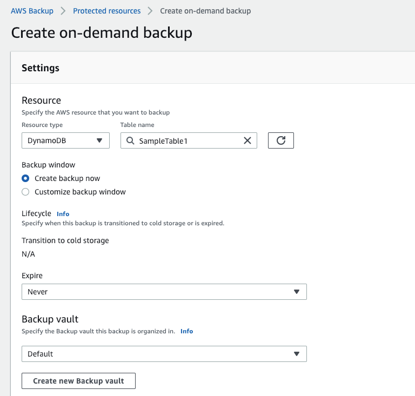Open Backup vault Info link
415x396 pixels.
coord(186,331)
